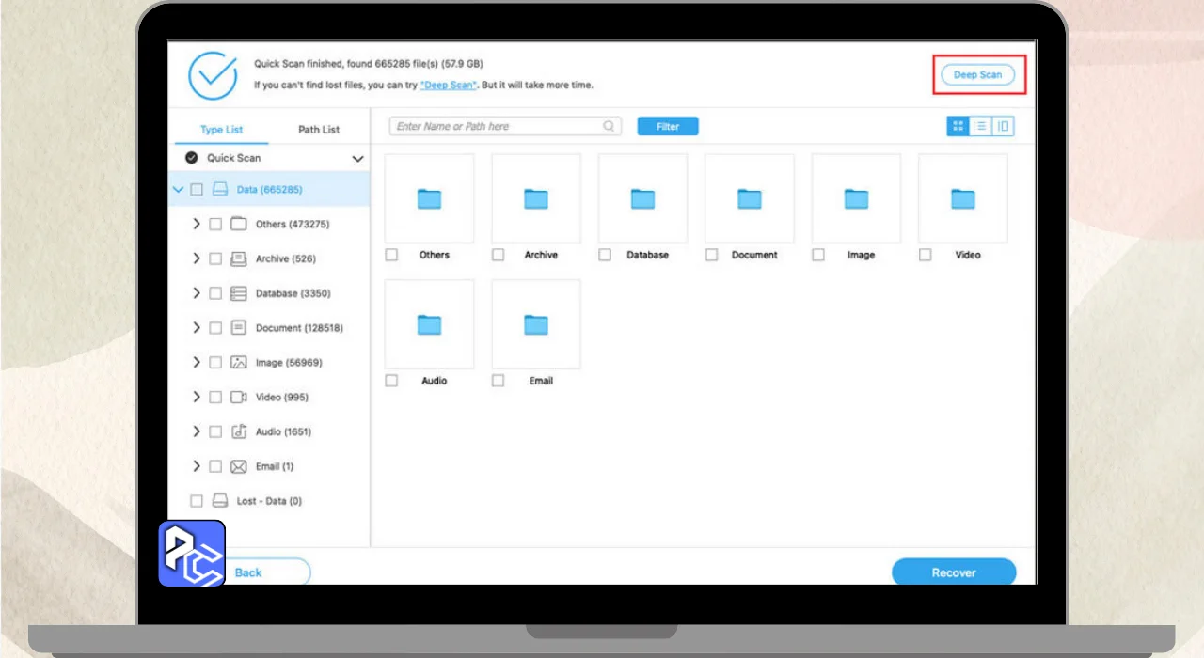This screenshot has height=658, width=1204.
Task: Switch to grid view icon
Action: click(958, 127)
